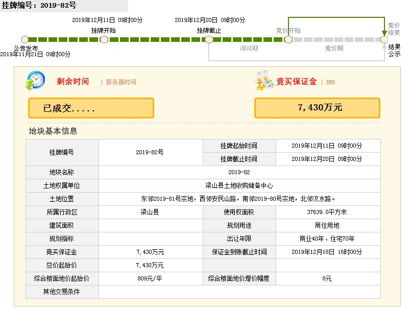Select the 37639.0平方米 area value
This screenshot has width=410, height=309.
point(327,212)
